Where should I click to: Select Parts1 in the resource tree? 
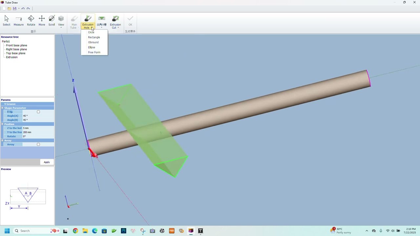(x=6, y=41)
